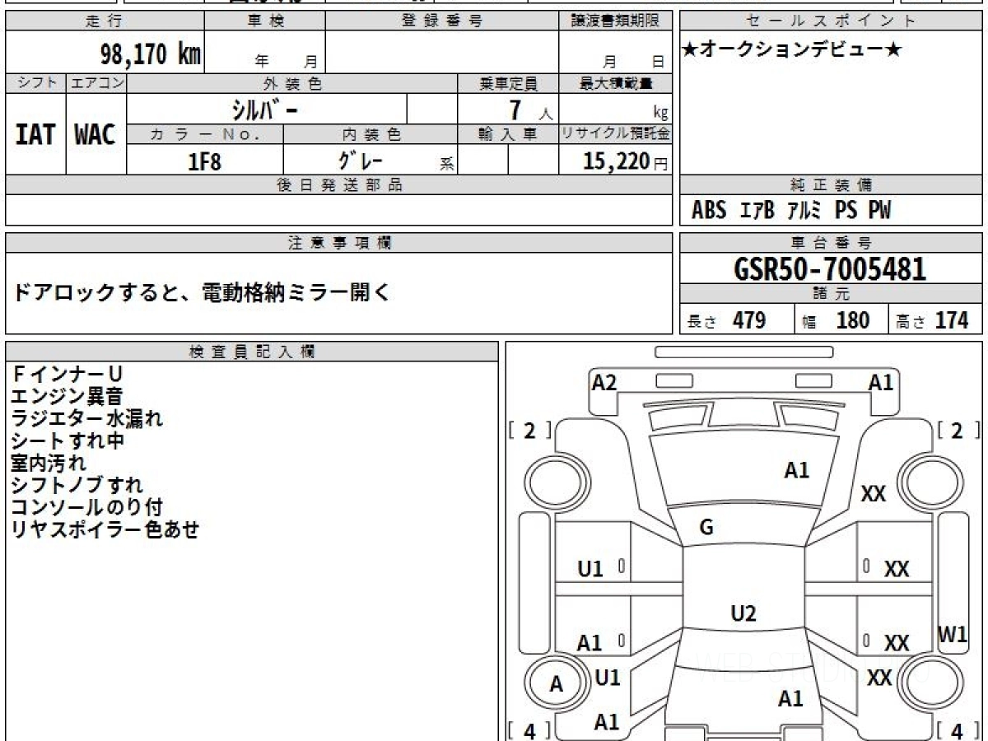The width and height of the screenshot is (988, 741).
Task: Select the W1 mark on the diagram
Action: pos(953,635)
